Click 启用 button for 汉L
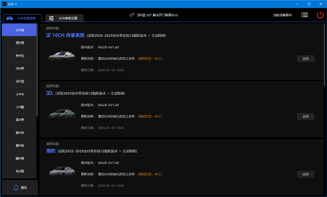Image resolution: width=327 pixels, height=197 pixels. (305, 117)
